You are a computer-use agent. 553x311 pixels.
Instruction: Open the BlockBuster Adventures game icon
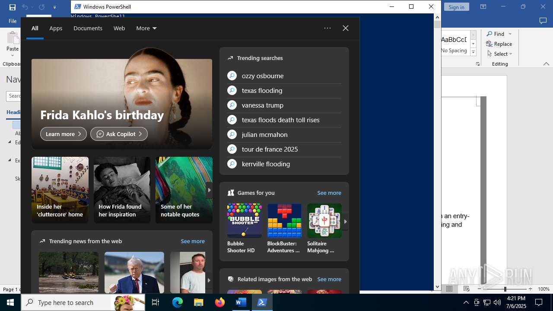284,221
